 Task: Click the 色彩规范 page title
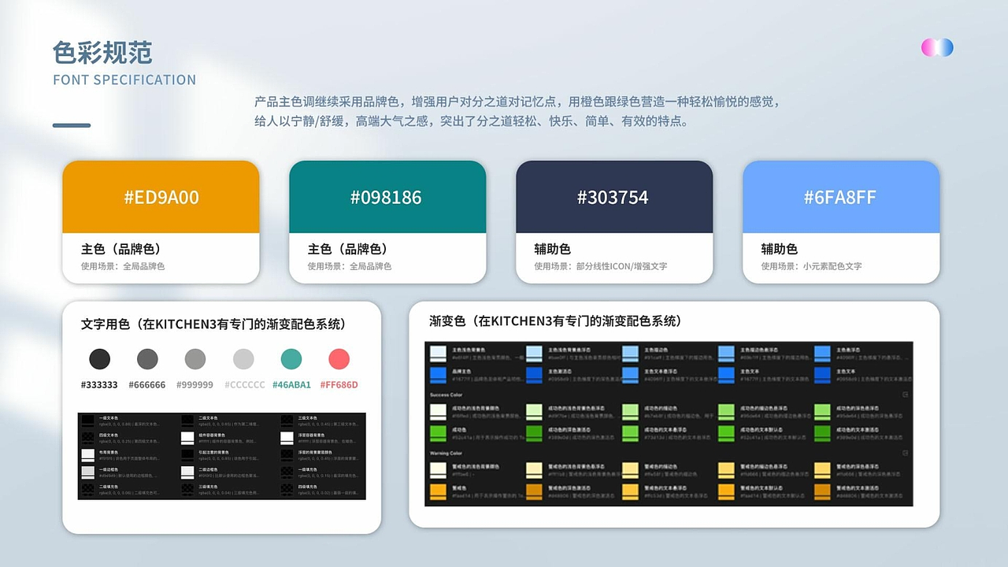(x=102, y=53)
